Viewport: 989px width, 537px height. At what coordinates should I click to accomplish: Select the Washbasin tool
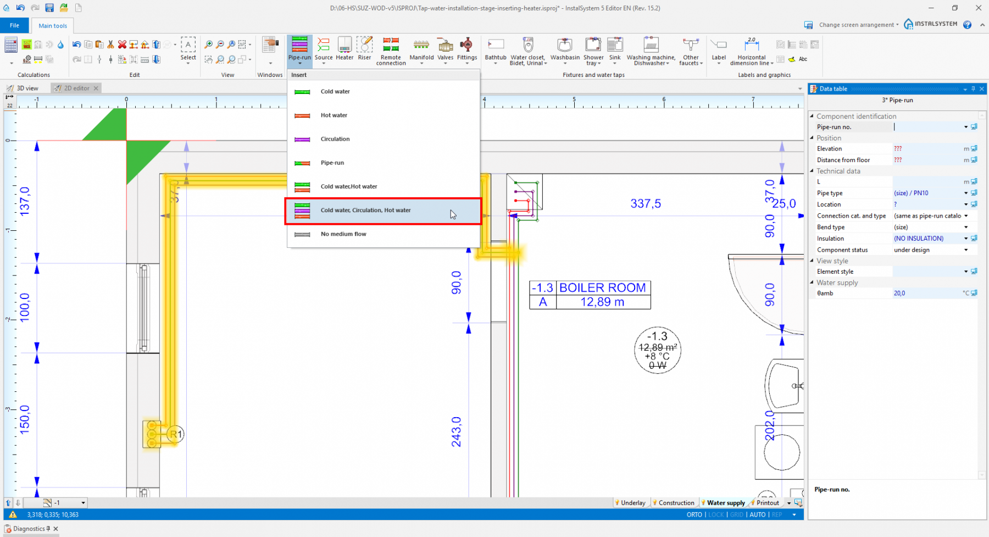[565, 49]
